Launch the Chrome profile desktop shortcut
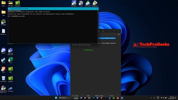The height and width of the screenshot is (100, 178). [x=3, y=89]
